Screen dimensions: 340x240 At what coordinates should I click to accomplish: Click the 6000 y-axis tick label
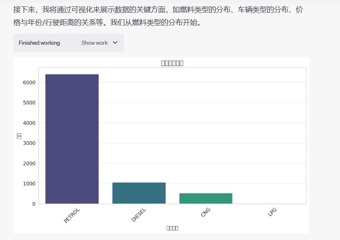tap(29, 83)
